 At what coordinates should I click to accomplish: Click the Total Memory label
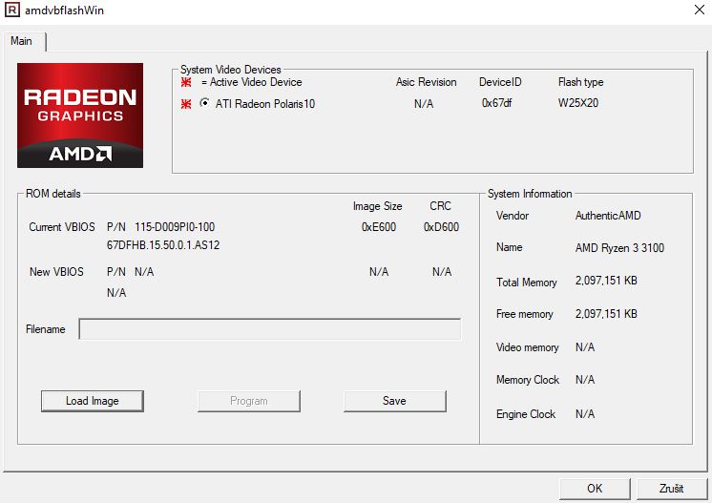click(x=526, y=283)
